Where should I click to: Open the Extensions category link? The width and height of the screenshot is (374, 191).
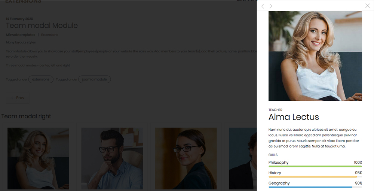50,35
